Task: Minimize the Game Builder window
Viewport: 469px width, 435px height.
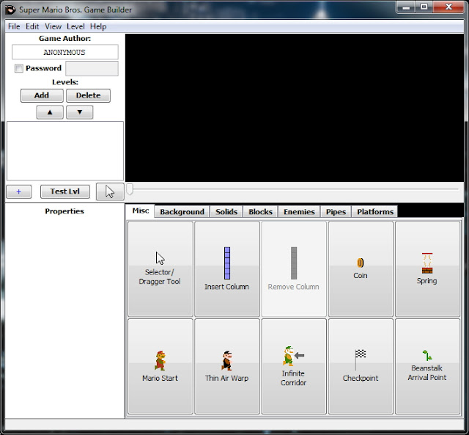Action: coord(406,7)
